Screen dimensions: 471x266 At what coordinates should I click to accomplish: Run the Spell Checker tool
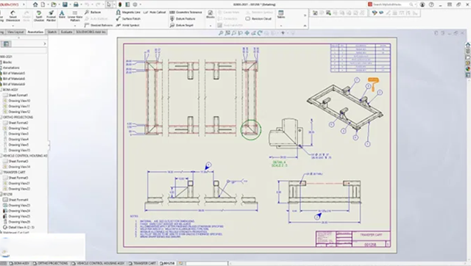point(39,16)
